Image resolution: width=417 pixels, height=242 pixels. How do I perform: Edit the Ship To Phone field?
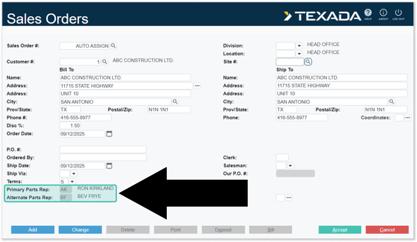click(302, 118)
